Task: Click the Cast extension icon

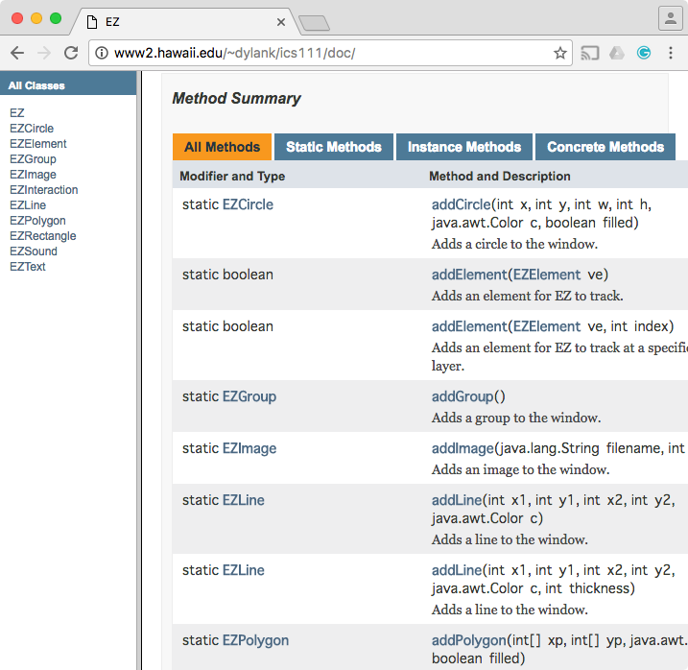Action: (591, 53)
